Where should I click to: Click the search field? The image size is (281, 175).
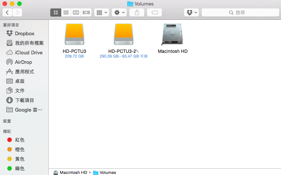(240, 12)
